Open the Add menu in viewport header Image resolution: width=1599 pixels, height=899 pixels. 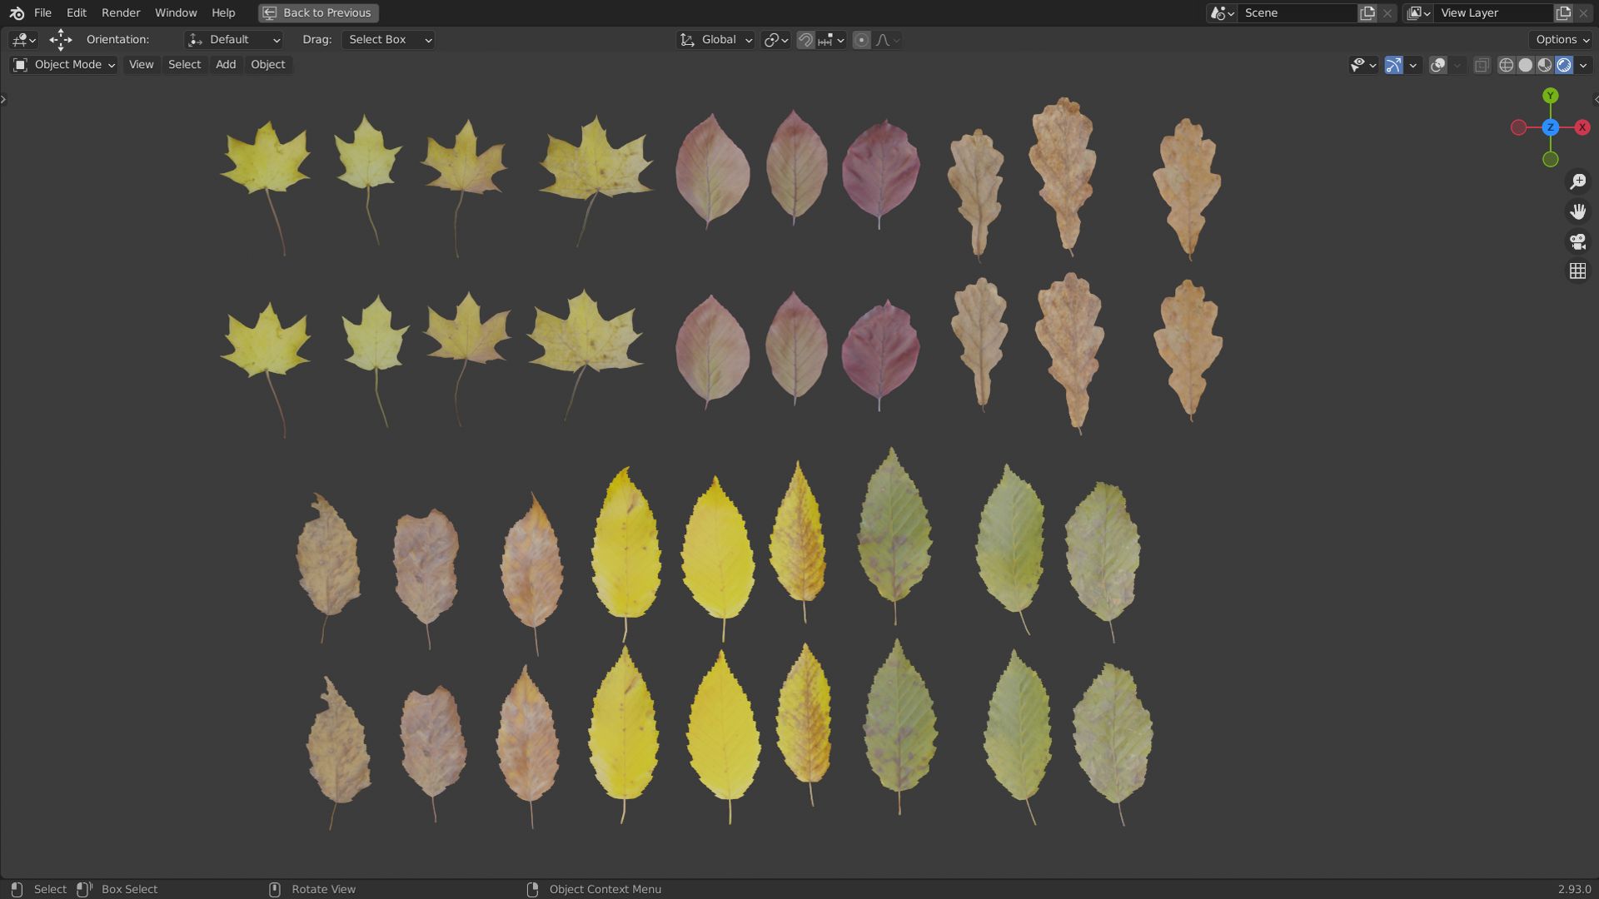[226, 65]
